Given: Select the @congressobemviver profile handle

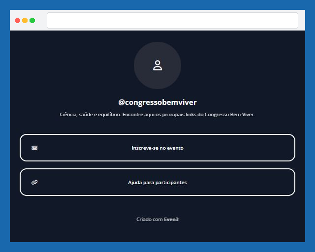Looking at the screenshot, I should 157,102.
